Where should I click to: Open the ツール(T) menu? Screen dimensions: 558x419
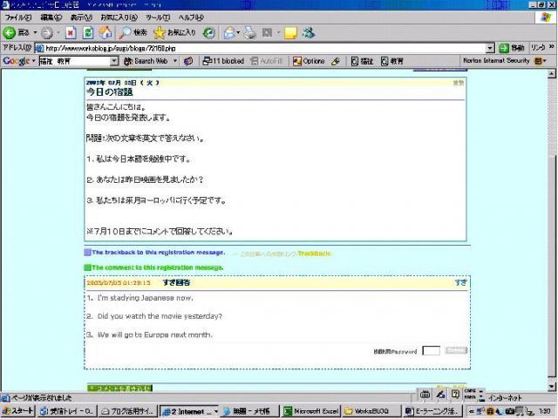tap(158, 17)
